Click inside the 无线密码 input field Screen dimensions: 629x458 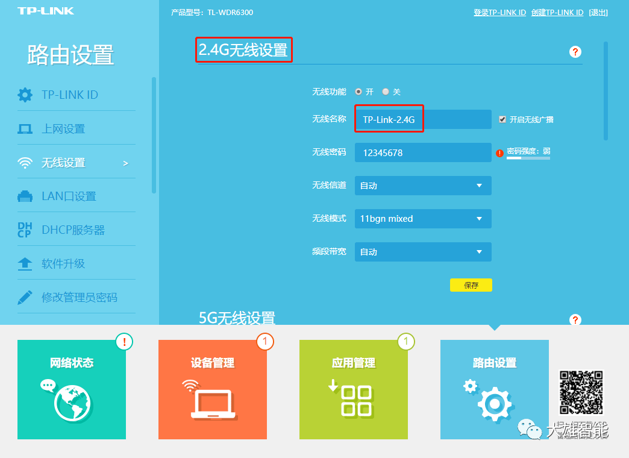tap(422, 152)
